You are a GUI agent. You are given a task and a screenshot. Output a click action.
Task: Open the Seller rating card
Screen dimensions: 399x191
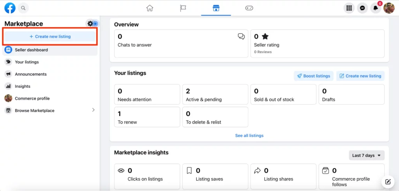[x=317, y=43]
